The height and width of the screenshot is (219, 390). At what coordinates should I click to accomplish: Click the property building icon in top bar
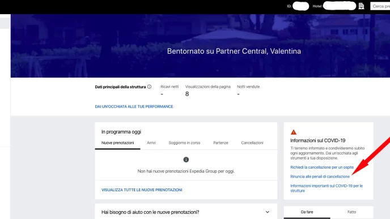pos(361,6)
